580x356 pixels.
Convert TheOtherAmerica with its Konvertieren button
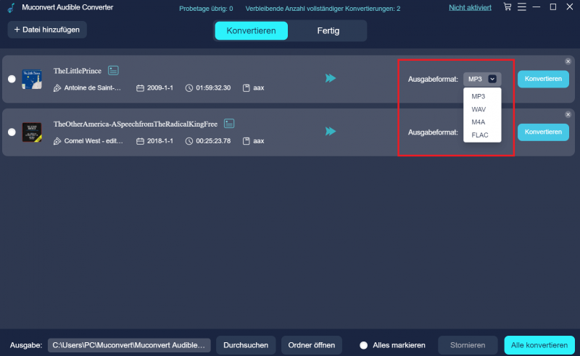tap(543, 132)
